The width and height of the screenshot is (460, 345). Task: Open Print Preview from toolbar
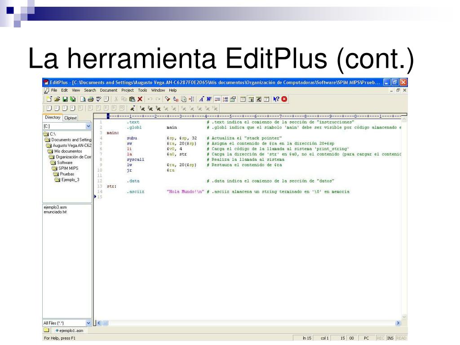coord(83,99)
